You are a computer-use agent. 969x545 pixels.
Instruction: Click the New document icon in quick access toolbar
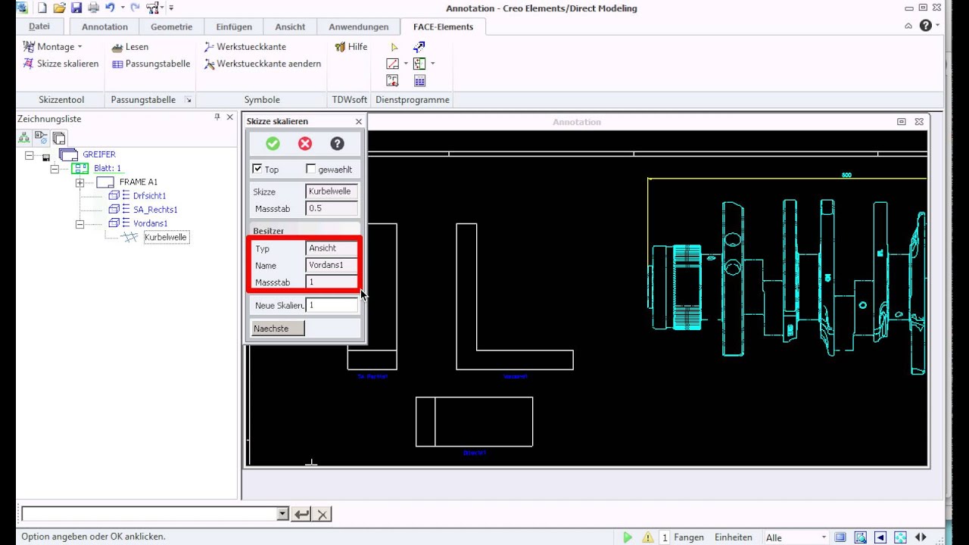point(42,8)
